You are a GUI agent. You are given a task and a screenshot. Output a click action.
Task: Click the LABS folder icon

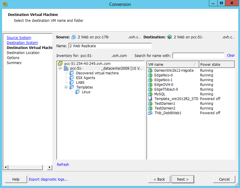(72, 82)
